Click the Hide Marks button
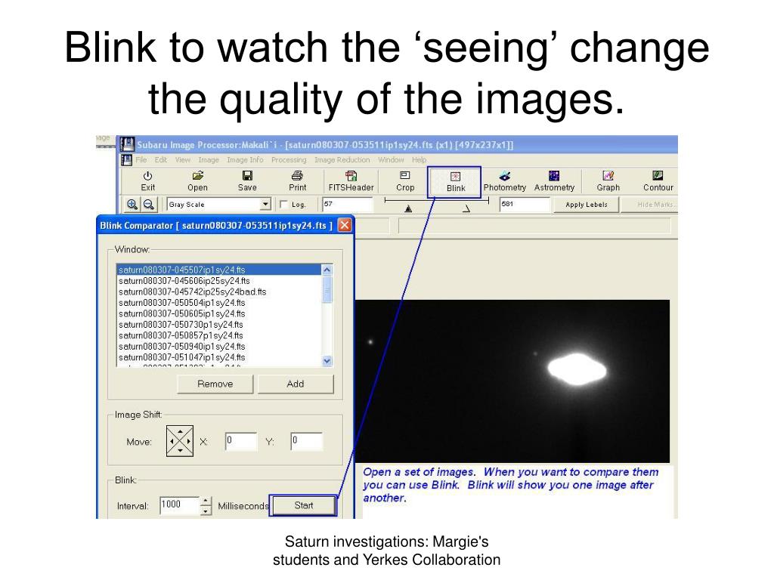 651,204
